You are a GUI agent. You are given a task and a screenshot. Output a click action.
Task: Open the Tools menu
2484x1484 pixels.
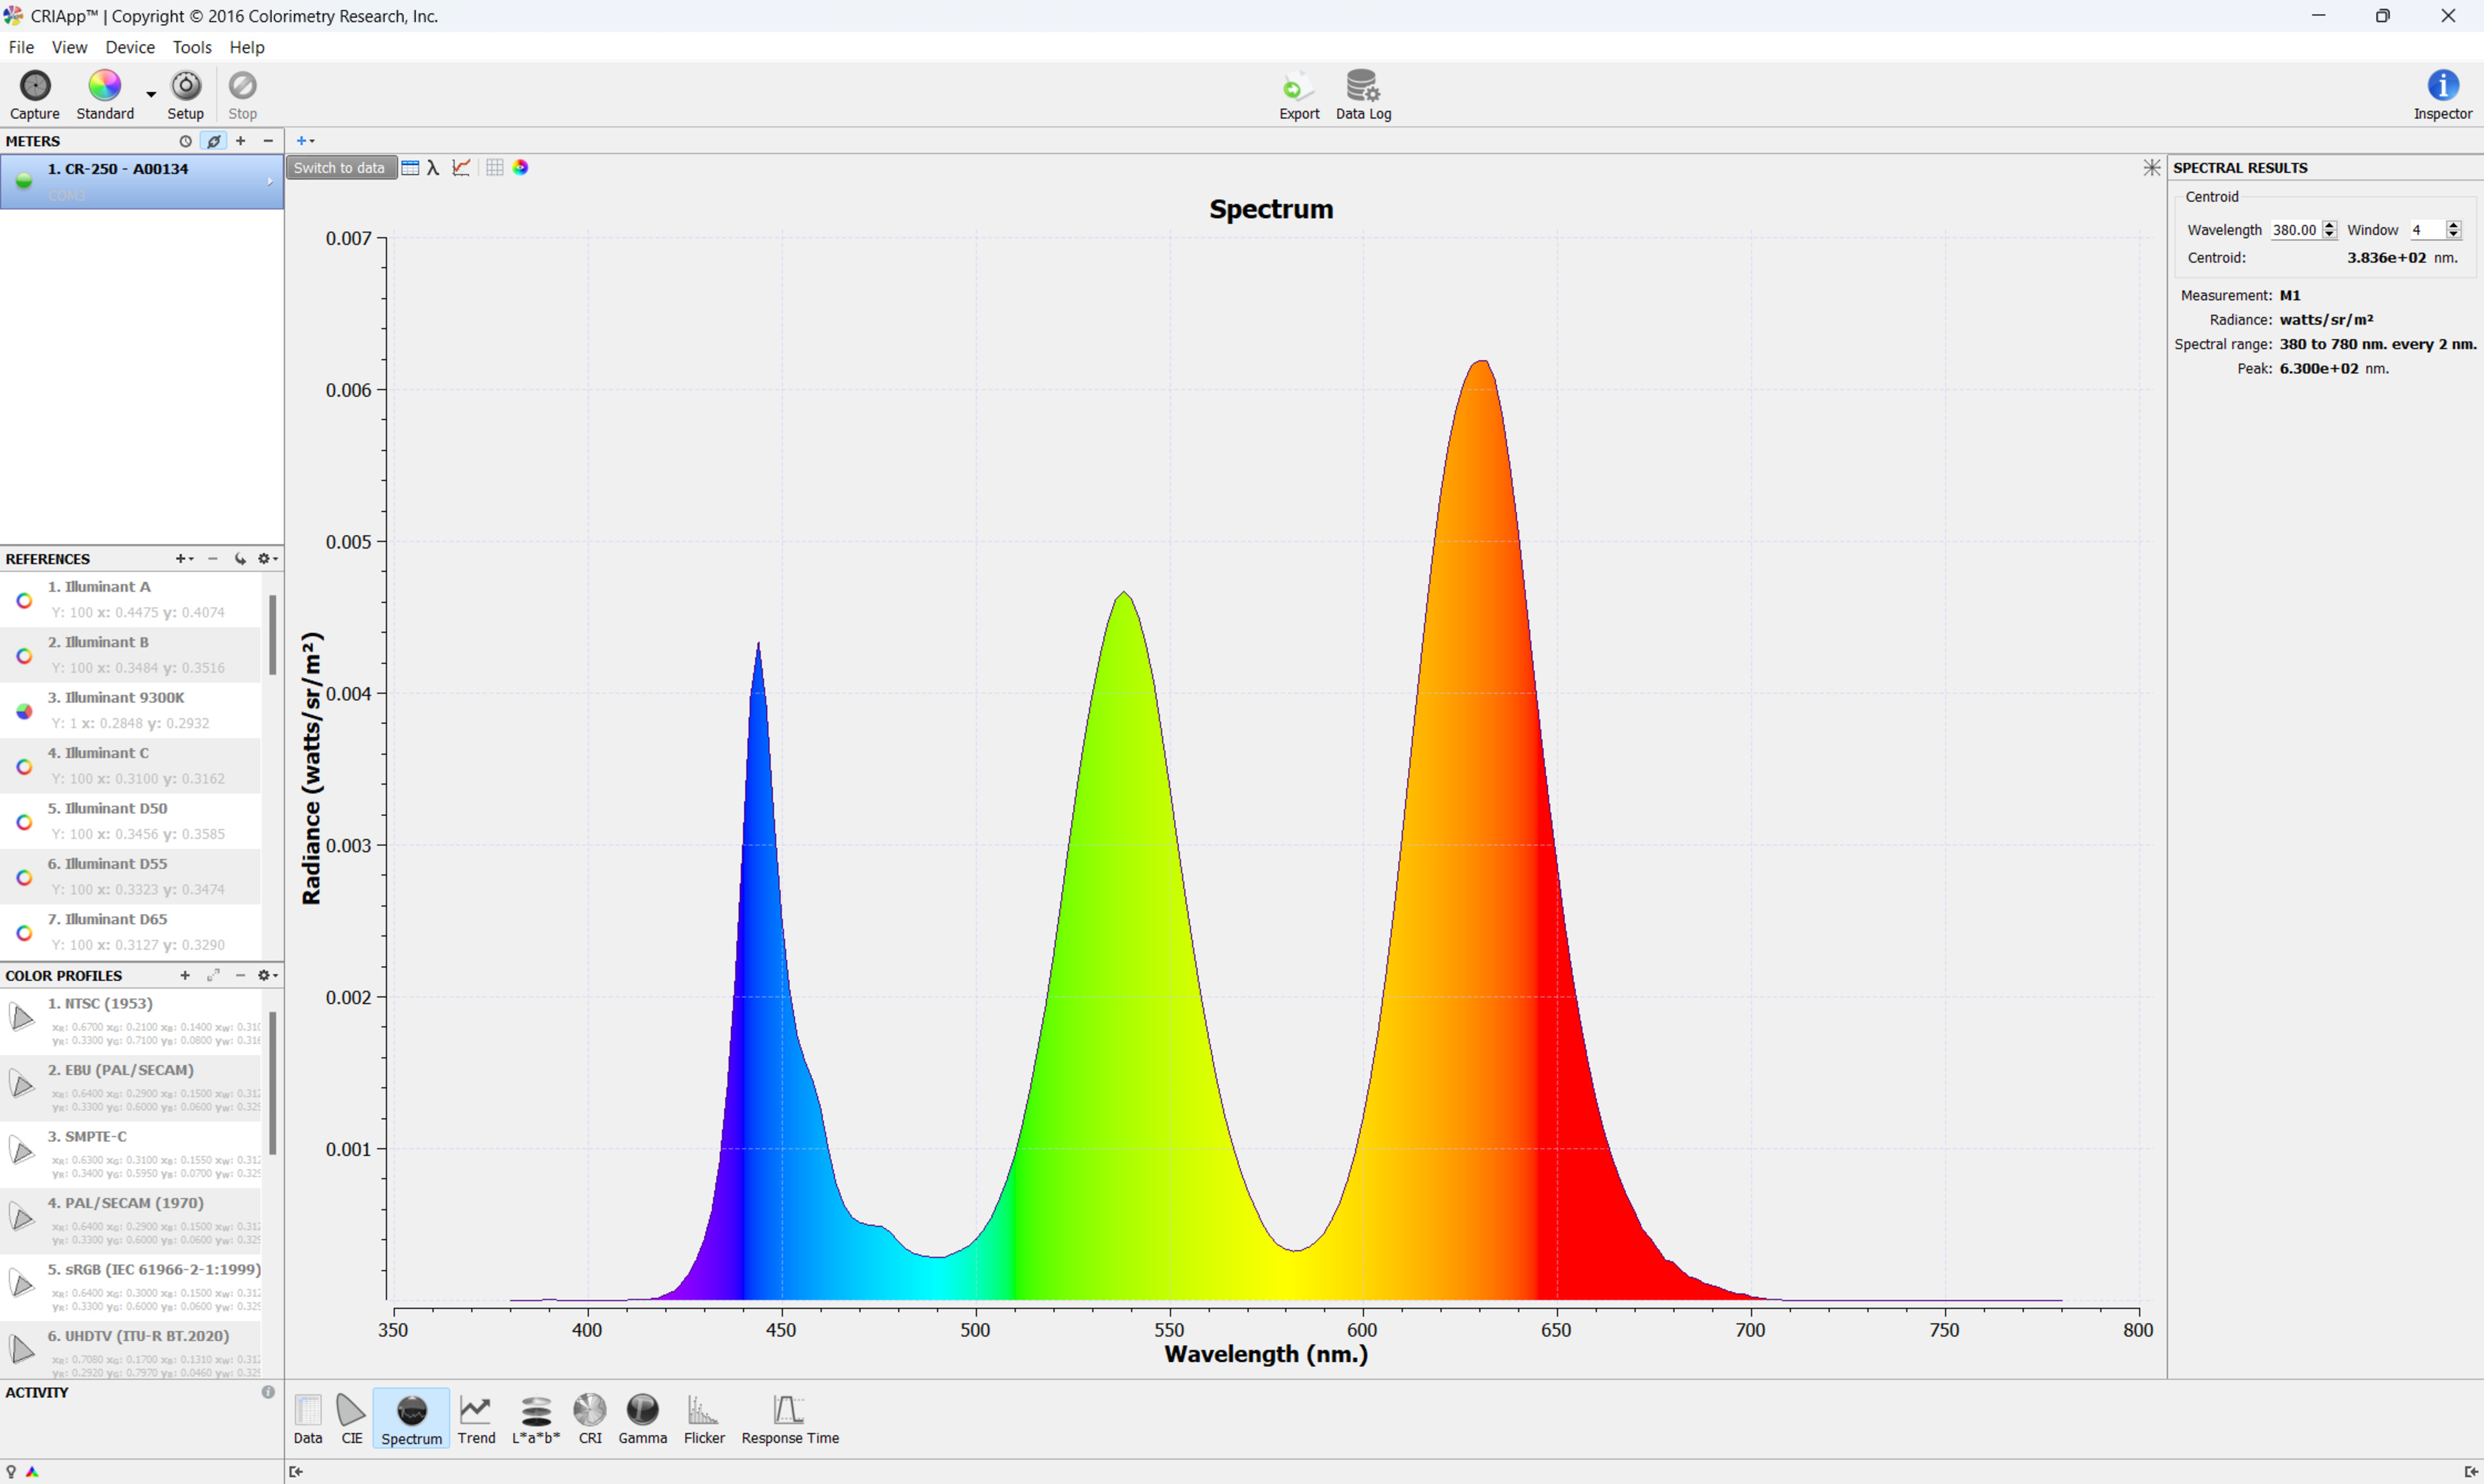tap(191, 47)
